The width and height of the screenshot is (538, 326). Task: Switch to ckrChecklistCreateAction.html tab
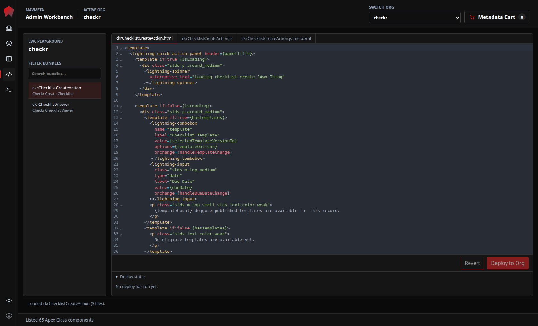click(x=144, y=38)
